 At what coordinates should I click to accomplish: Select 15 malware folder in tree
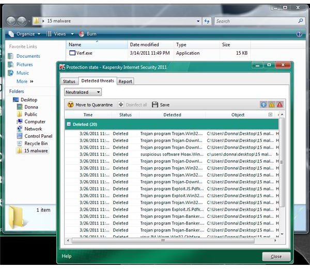(36, 151)
